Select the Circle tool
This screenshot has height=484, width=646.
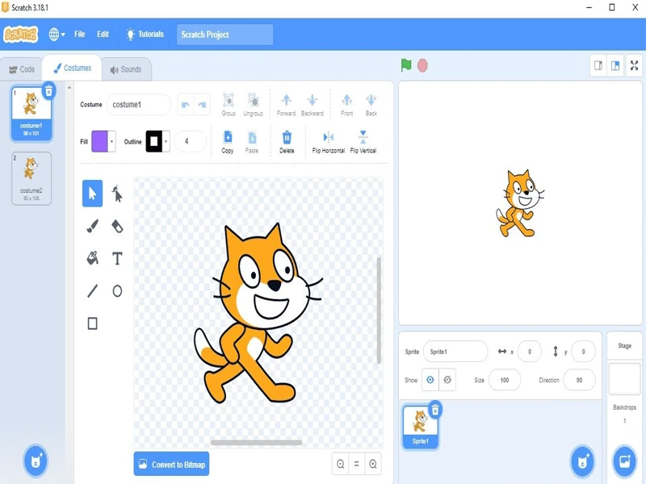(117, 291)
